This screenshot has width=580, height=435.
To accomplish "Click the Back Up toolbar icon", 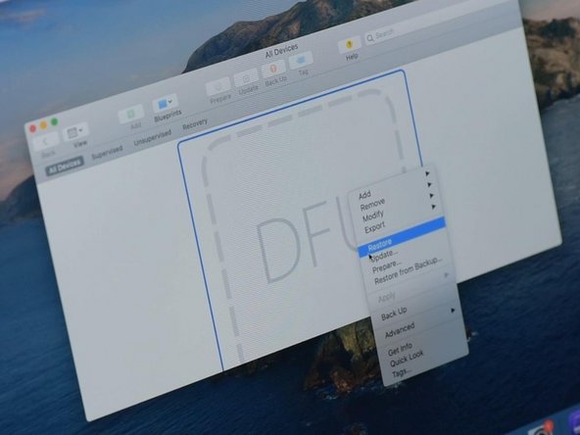I will (x=273, y=70).
